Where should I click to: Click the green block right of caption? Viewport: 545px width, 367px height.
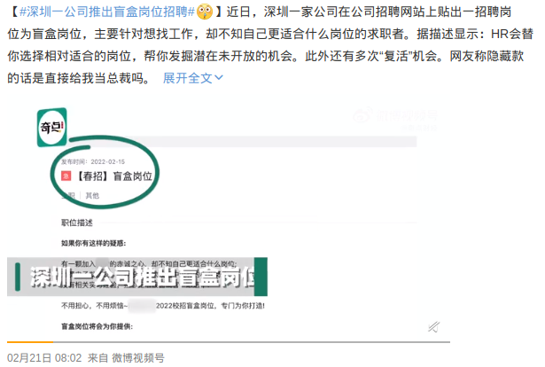[x=261, y=277]
